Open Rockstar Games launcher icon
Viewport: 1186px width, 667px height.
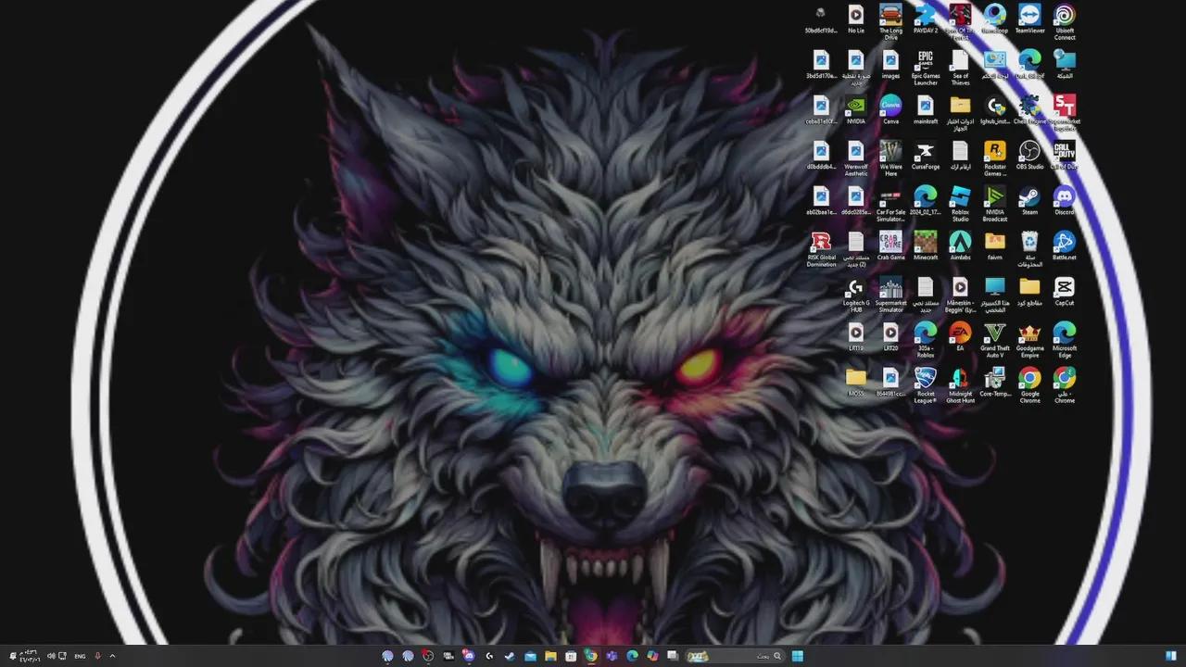[x=995, y=158]
